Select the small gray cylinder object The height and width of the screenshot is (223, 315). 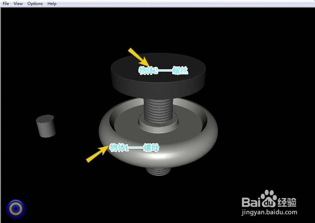(46, 126)
